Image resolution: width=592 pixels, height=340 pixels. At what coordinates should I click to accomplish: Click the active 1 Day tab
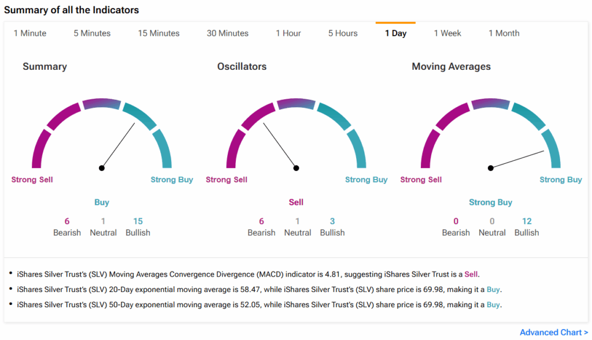pos(395,33)
